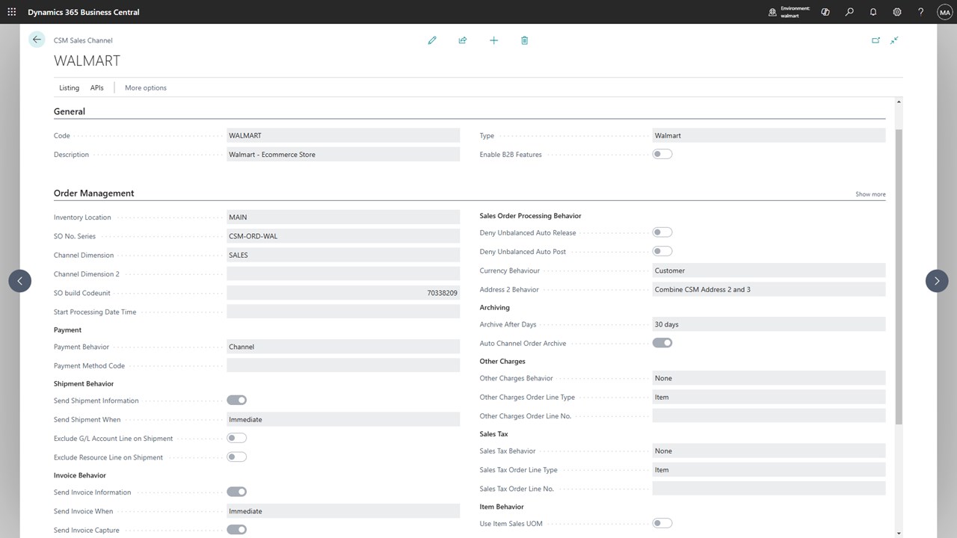Open Other Charges Behavior field

click(x=769, y=378)
